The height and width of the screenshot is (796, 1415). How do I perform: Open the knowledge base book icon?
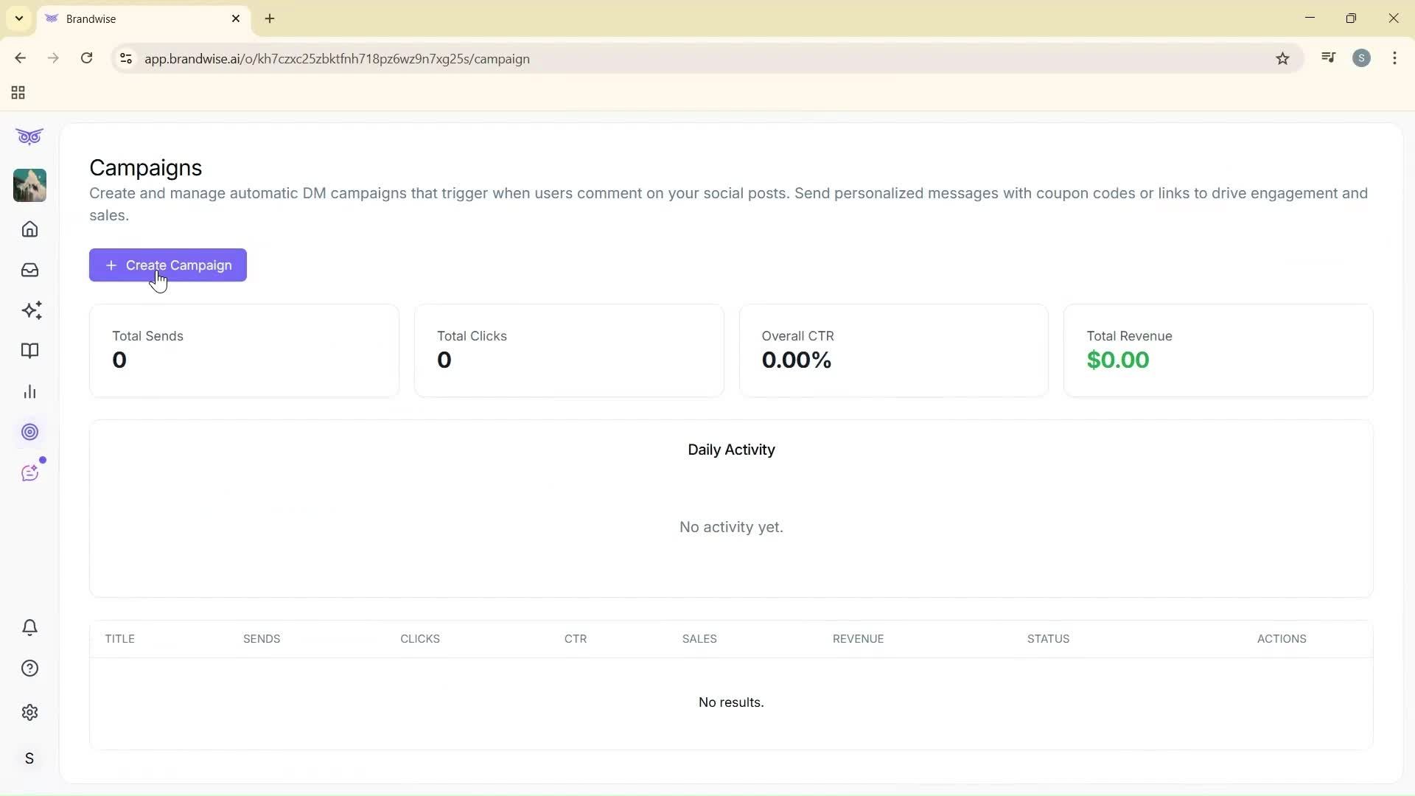coord(30,351)
